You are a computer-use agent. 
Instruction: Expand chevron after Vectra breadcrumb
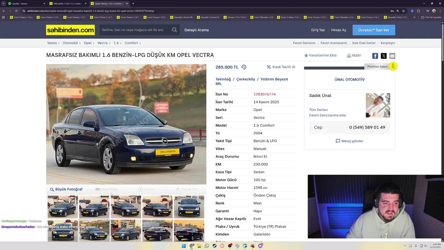(110, 43)
